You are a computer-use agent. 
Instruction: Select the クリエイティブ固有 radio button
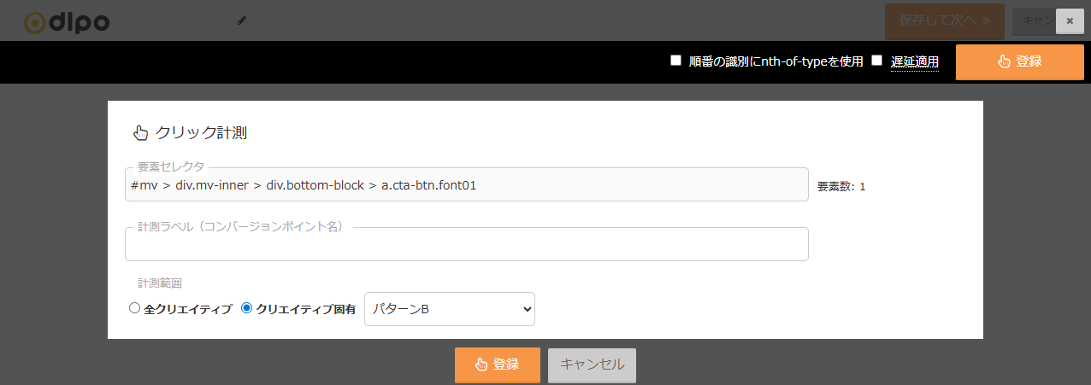click(x=247, y=308)
